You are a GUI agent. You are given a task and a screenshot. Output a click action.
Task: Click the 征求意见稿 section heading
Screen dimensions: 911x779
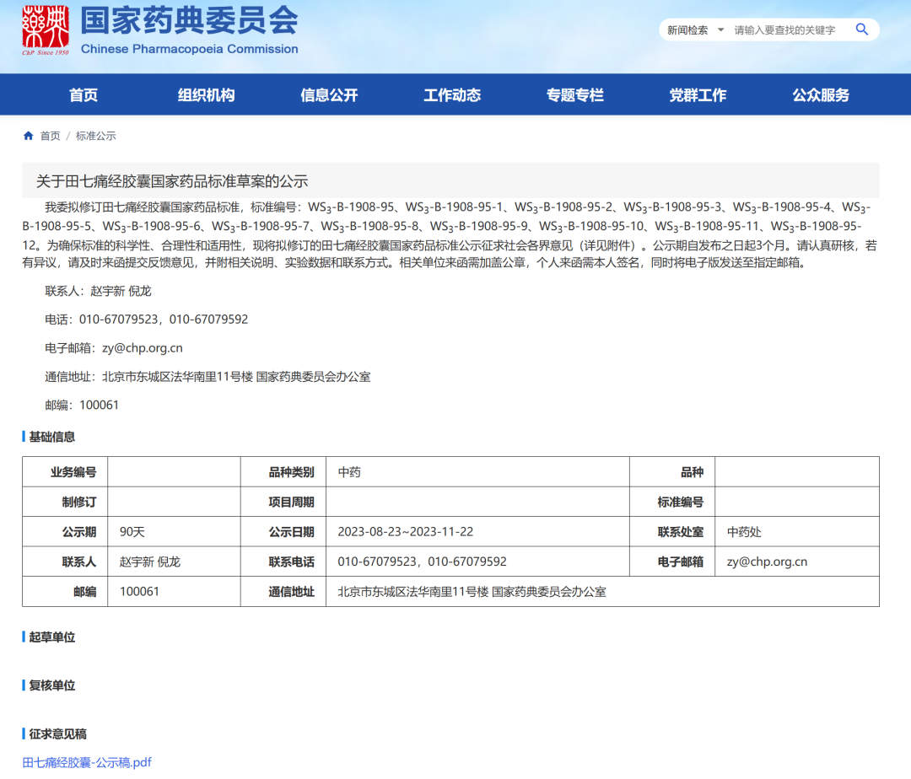[57, 734]
